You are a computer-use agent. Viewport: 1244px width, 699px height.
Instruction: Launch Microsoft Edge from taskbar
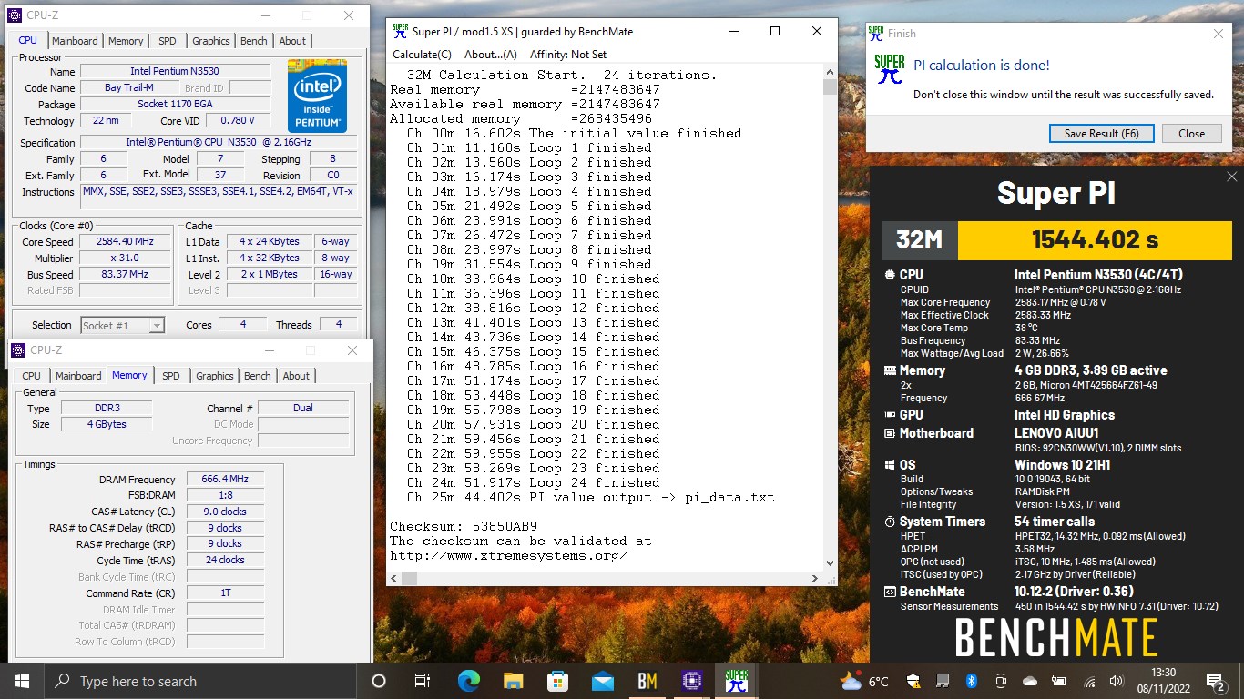pos(468,681)
